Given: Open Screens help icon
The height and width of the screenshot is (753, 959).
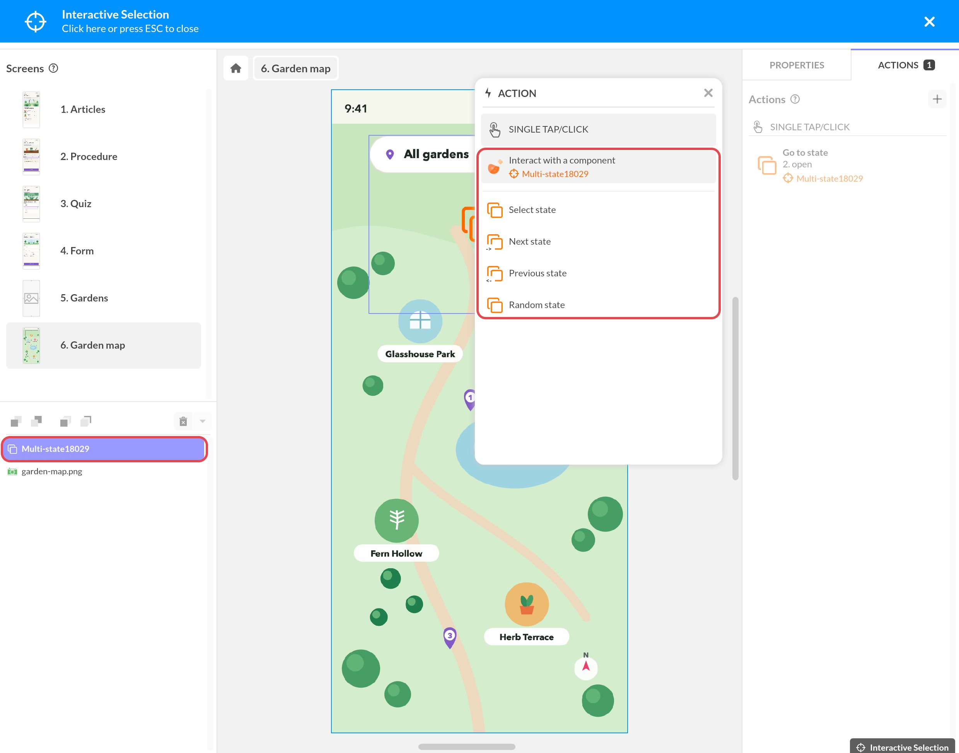Looking at the screenshot, I should (53, 68).
